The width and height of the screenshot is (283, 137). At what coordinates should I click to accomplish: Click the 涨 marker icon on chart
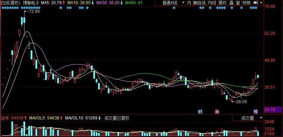tap(217, 111)
